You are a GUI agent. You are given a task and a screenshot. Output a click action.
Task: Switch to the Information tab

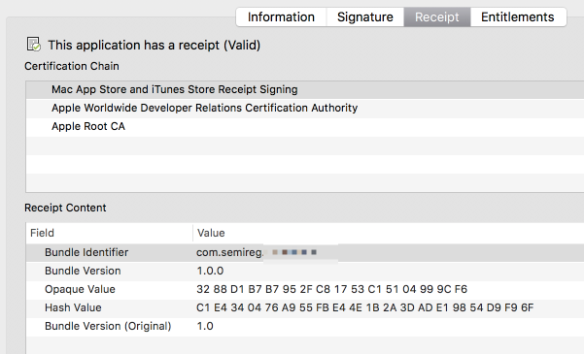(x=281, y=17)
